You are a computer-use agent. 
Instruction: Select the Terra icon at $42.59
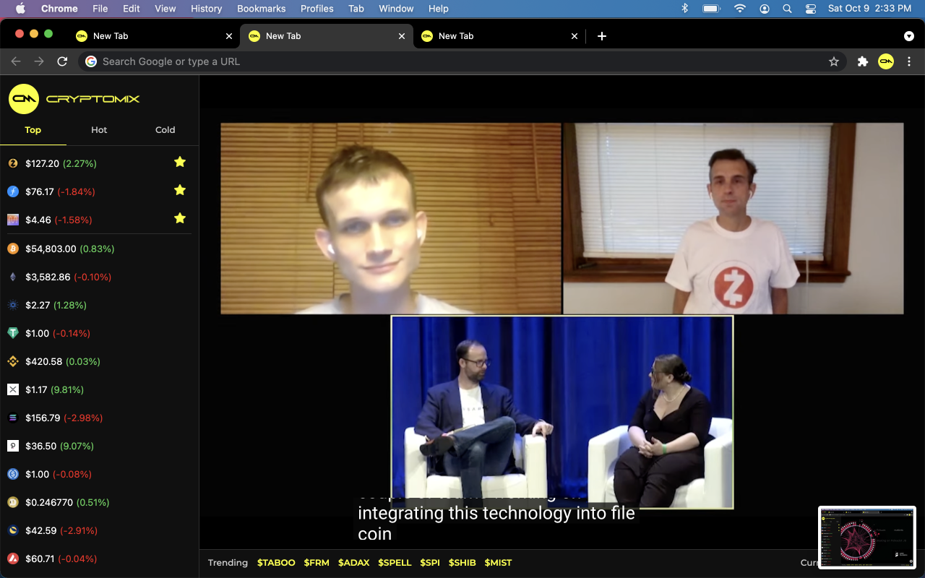point(13,530)
